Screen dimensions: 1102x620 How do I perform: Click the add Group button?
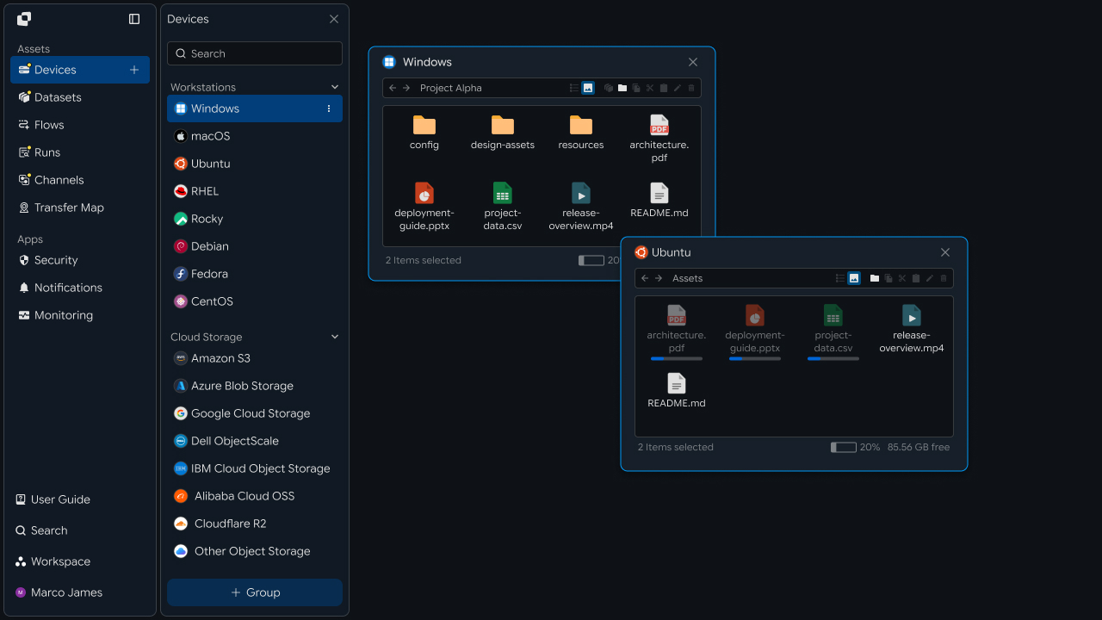point(255,592)
